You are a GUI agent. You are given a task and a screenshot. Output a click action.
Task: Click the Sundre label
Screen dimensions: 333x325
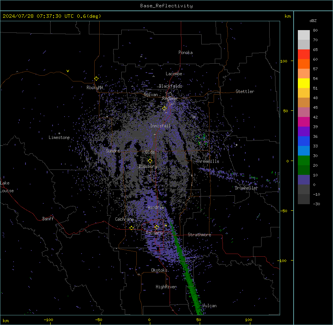113,151
